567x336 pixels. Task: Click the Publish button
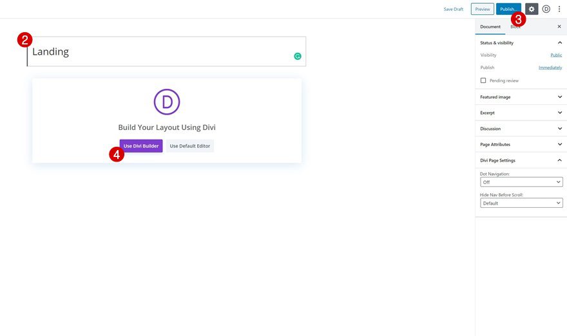click(508, 9)
